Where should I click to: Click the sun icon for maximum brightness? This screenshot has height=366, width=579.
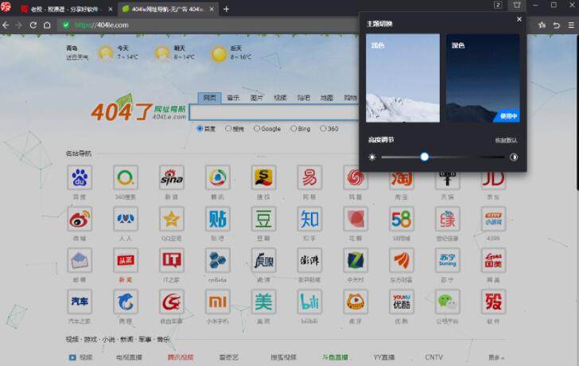tap(372, 157)
